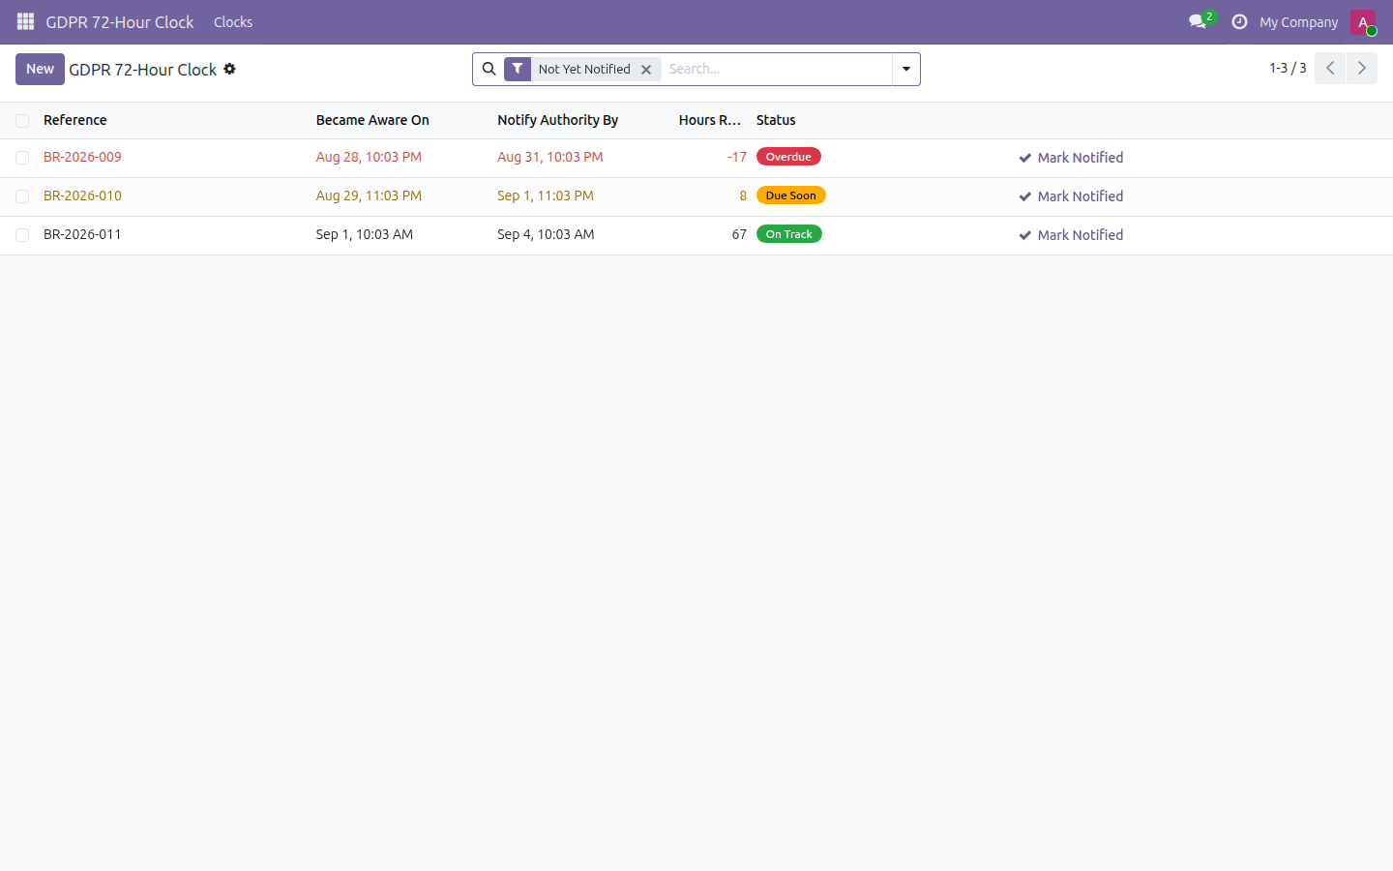
Task: Click the Overdue status badge
Action: coord(788,157)
